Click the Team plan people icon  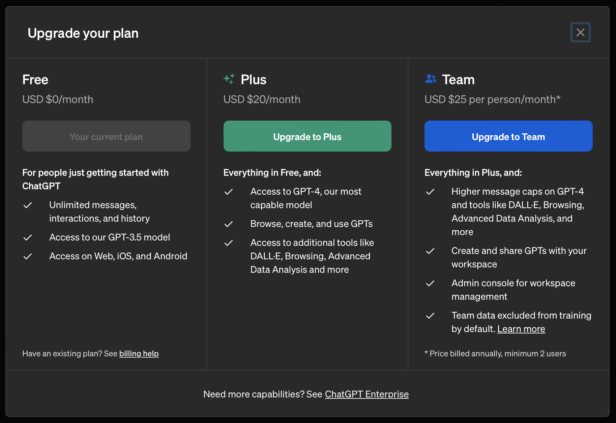[431, 79]
